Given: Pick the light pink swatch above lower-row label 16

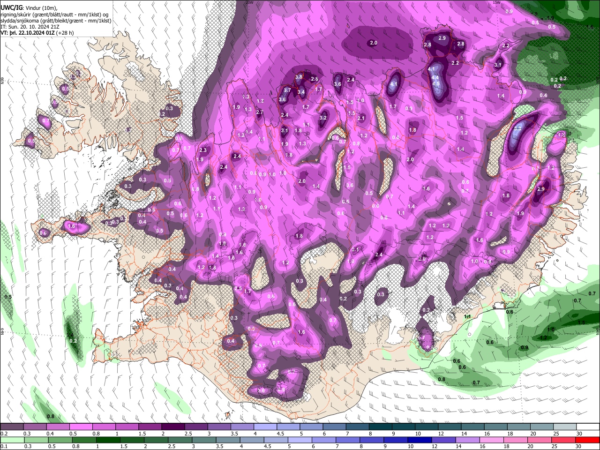Looking at the screenshot, I should pyautogui.click(x=491, y=440).
